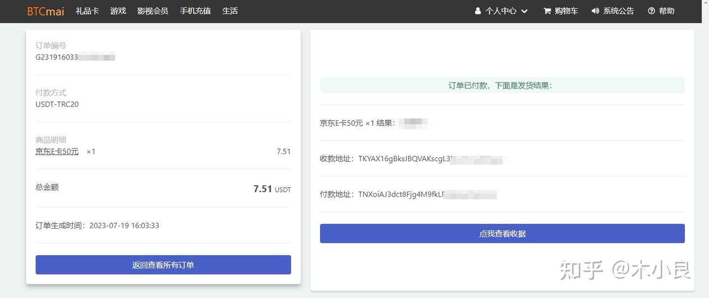
Task: Click the 总金额 7.51 USDT total amount
Action: [272, 189]
